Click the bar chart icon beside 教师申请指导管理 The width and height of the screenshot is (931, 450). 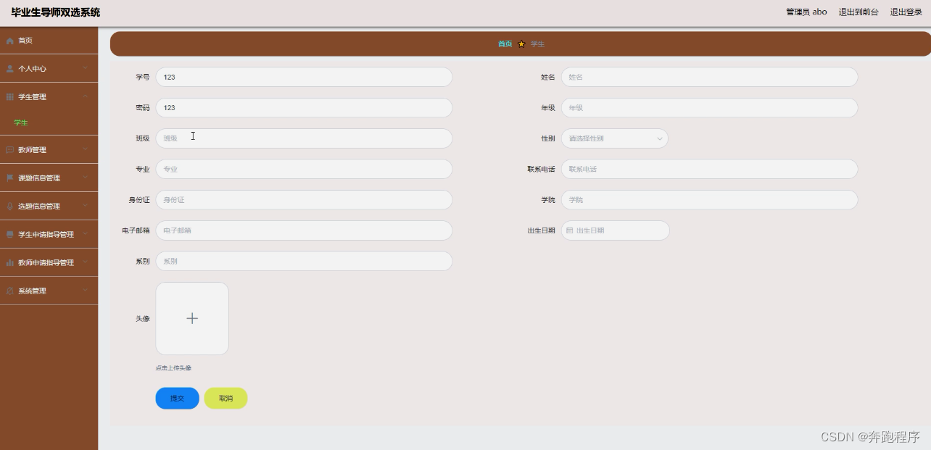pyautogui.click(x=10, y=263)
